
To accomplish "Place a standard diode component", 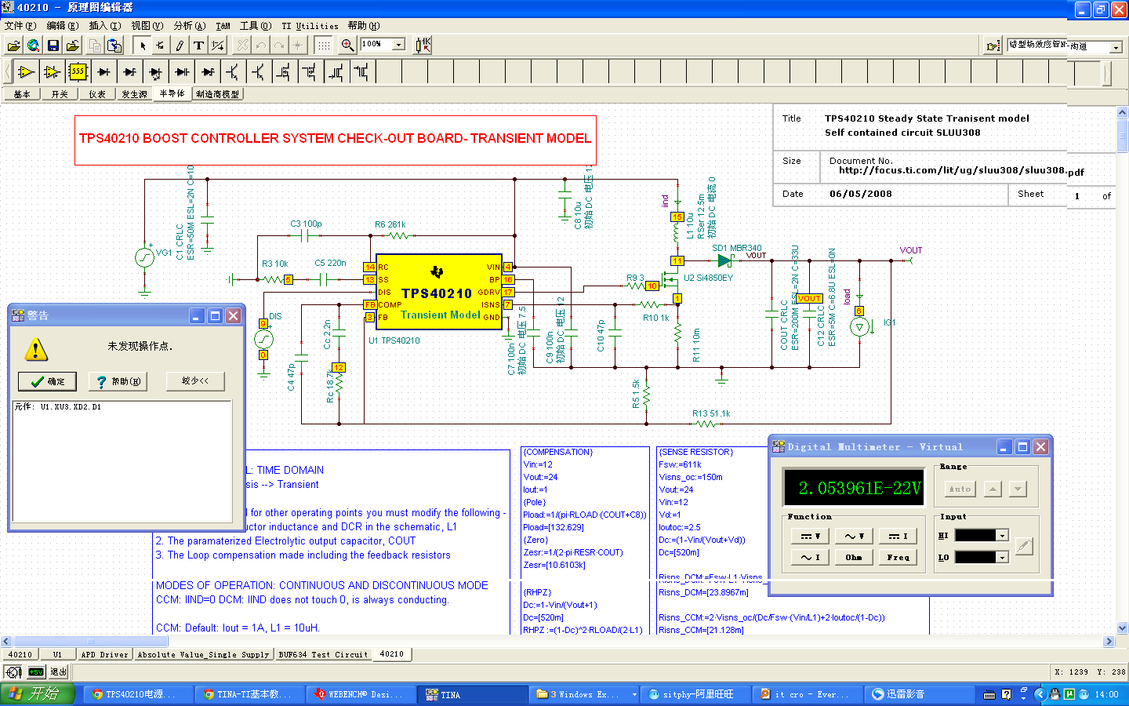I will (x=103, y=72).
